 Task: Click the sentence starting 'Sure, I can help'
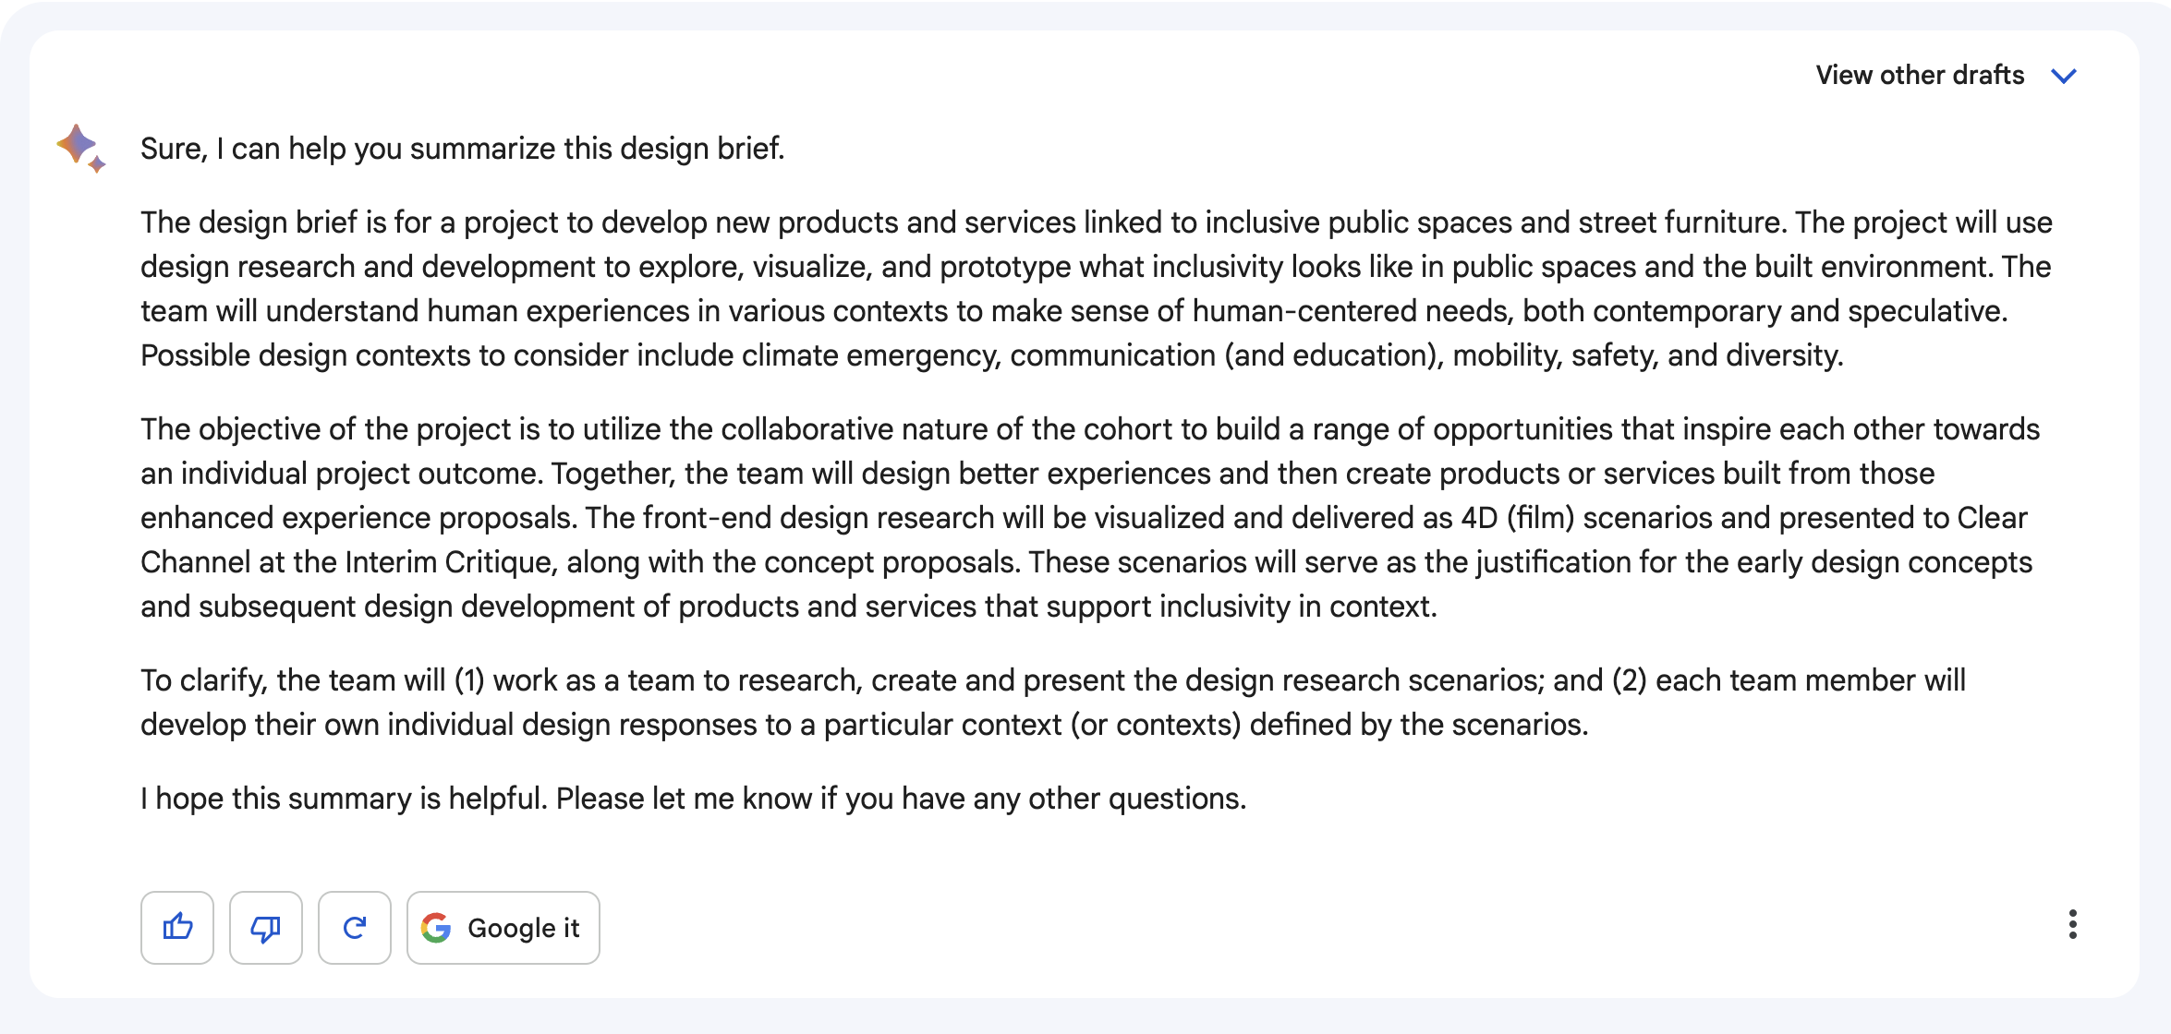pyautogui.click(x=462, y=149)
